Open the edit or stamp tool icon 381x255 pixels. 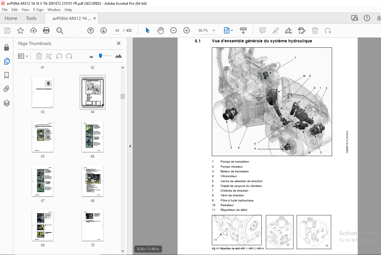click(x=302, y=31)
